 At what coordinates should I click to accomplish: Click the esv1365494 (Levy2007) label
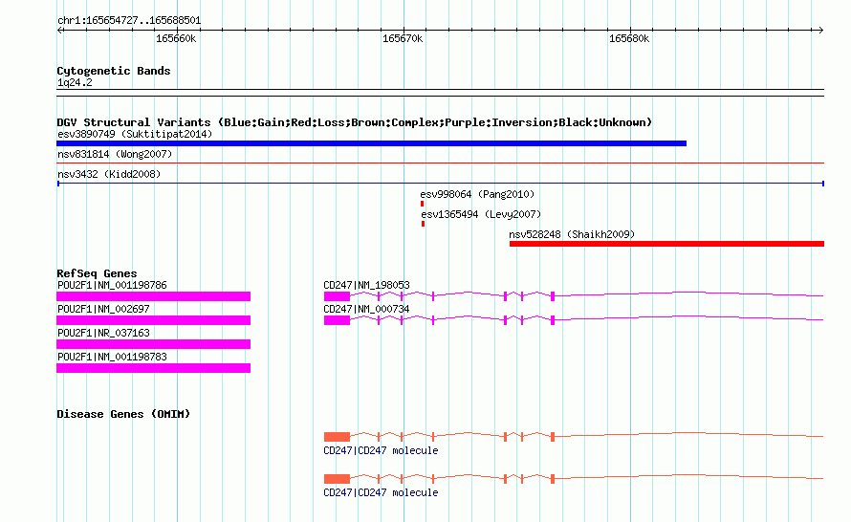pos(481,214)
